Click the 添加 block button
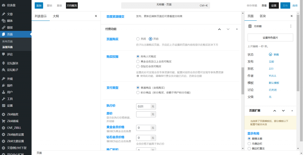The width and height of the screenshot is (303, 155). point(39,6)
